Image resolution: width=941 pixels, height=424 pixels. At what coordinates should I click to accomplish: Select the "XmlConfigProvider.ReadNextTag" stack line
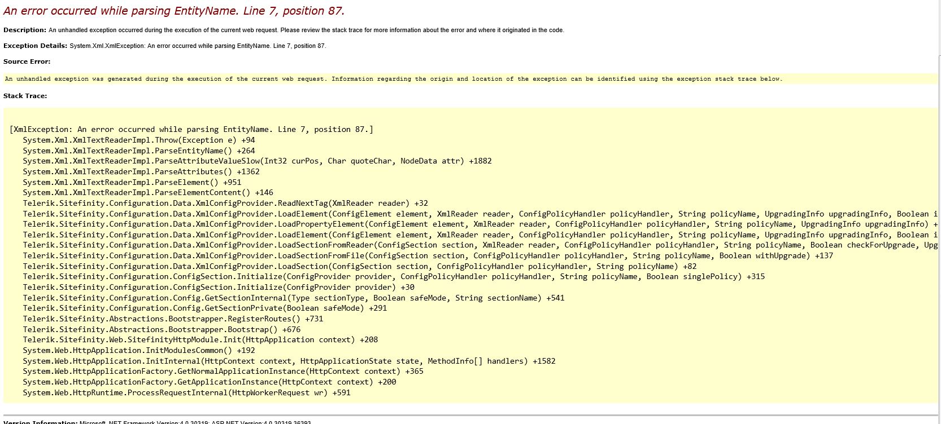[x=225, y=204]
